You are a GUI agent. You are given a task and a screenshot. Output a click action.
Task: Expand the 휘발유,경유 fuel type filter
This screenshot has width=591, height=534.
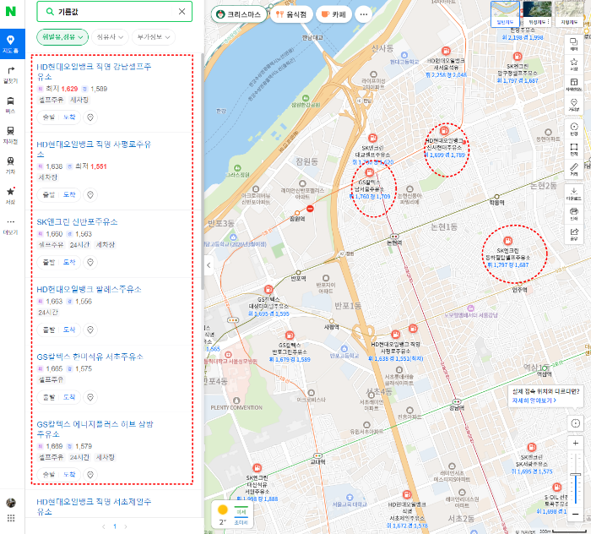coord(62,37)
